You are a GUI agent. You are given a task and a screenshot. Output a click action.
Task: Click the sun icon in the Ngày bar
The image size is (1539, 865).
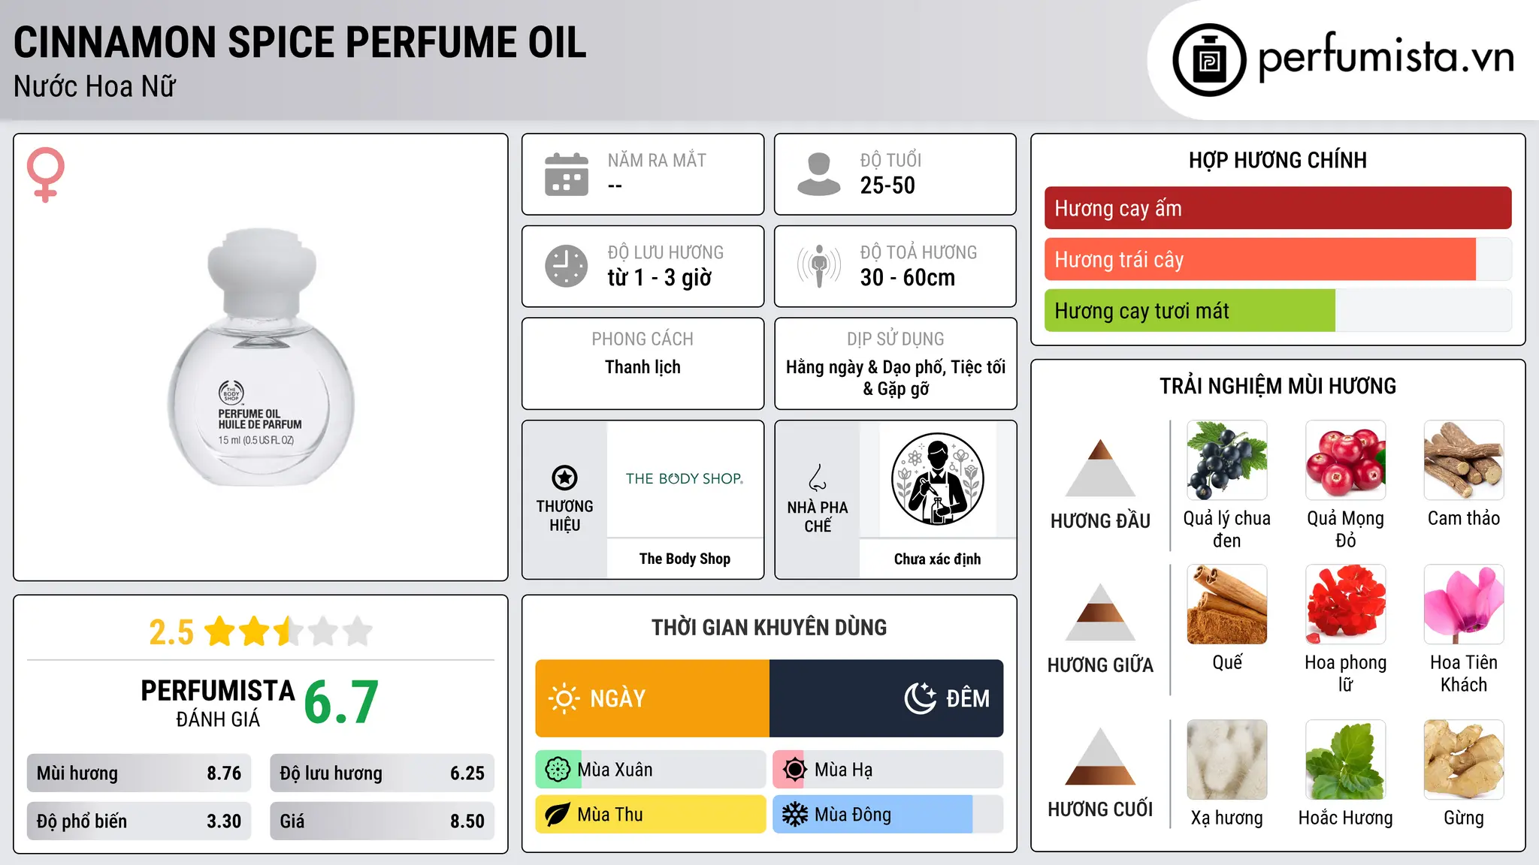pos(564,698)
